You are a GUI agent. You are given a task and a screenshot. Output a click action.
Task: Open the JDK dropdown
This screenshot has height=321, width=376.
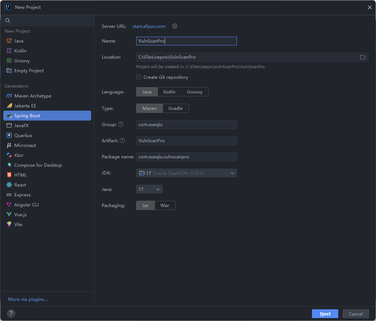pyautogui.click(x=186, y=173)
